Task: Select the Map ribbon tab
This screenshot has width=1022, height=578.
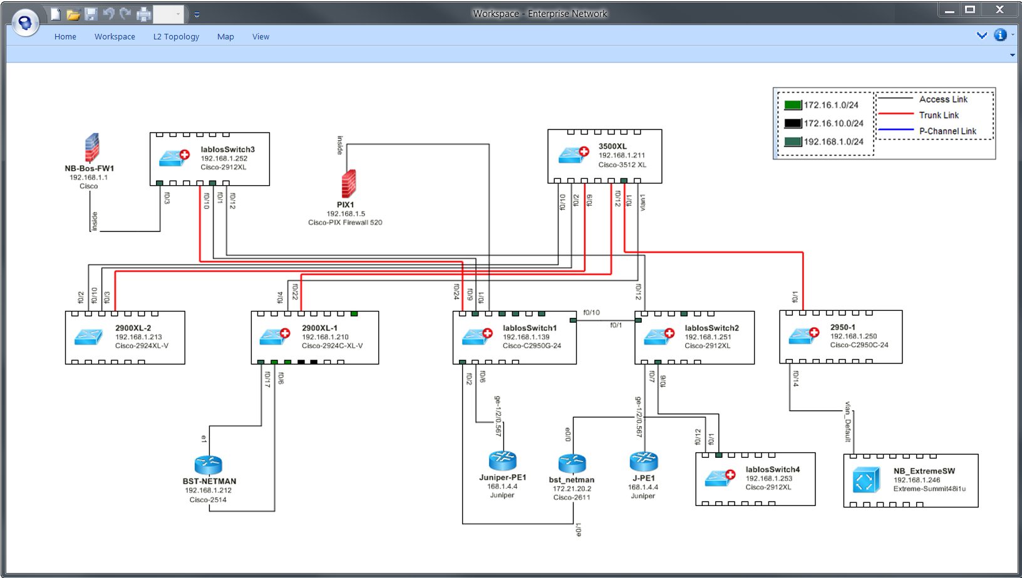Action: point(225,37)
